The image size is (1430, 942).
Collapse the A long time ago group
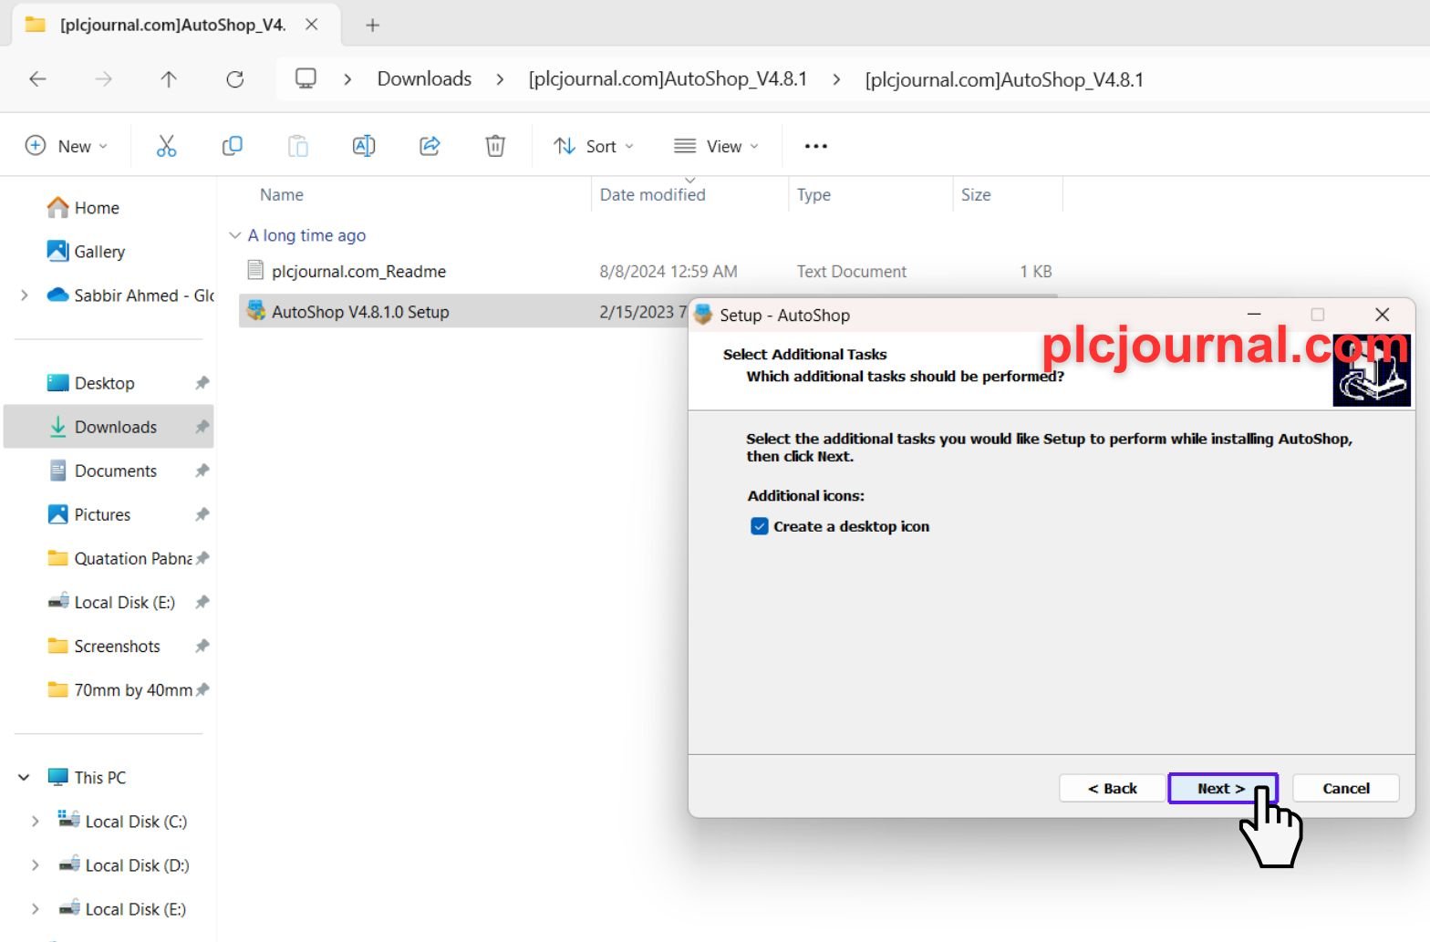[x=234, y=235]
